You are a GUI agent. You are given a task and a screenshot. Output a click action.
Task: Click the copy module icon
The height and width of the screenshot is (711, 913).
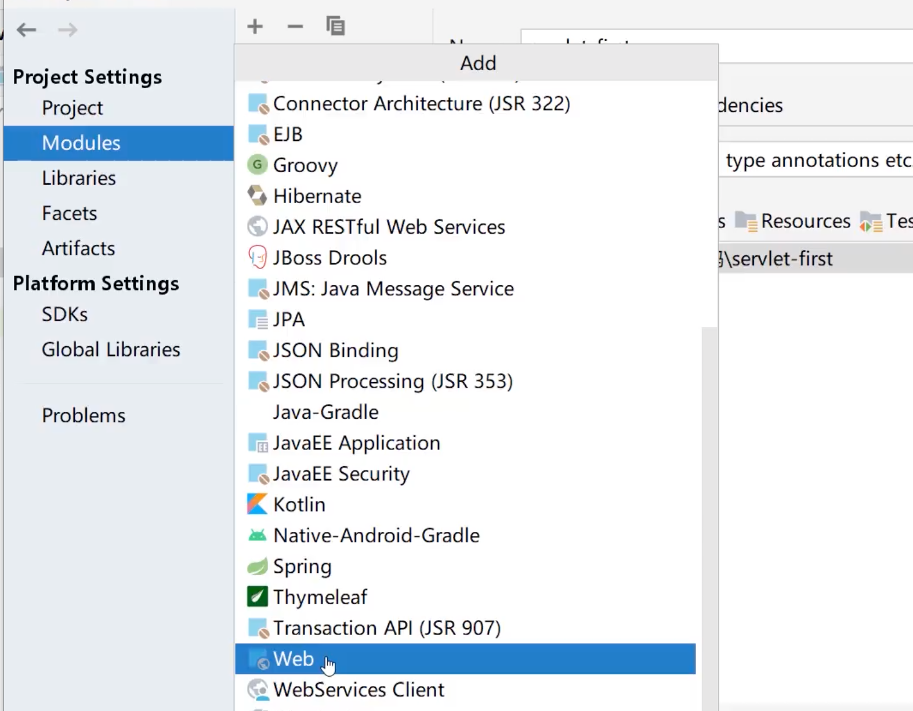(x=335, y=27)
